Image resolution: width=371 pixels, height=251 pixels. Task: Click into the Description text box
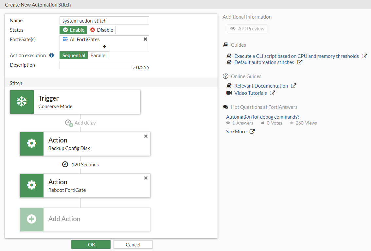pyautogui.click(x=97, y=65)
